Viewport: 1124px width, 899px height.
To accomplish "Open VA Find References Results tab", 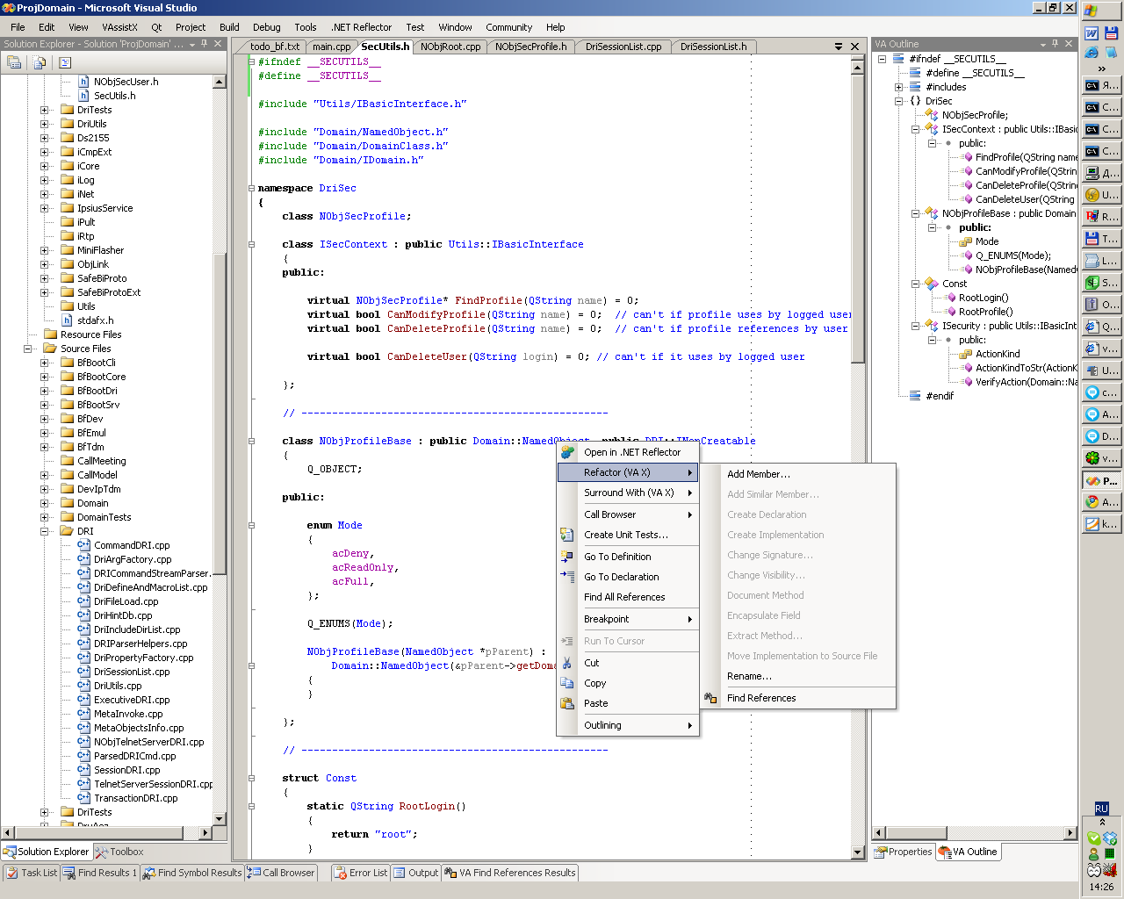I will click(510, 873).
